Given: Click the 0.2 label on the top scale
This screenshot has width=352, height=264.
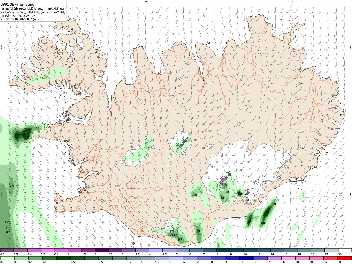Looking at the screenshot, I should (x=2, y=254).
